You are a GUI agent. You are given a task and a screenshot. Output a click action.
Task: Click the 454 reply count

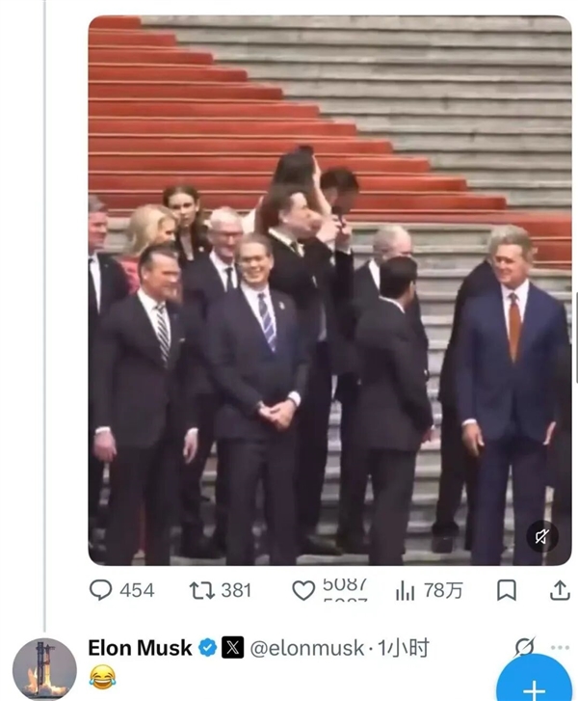137,590
